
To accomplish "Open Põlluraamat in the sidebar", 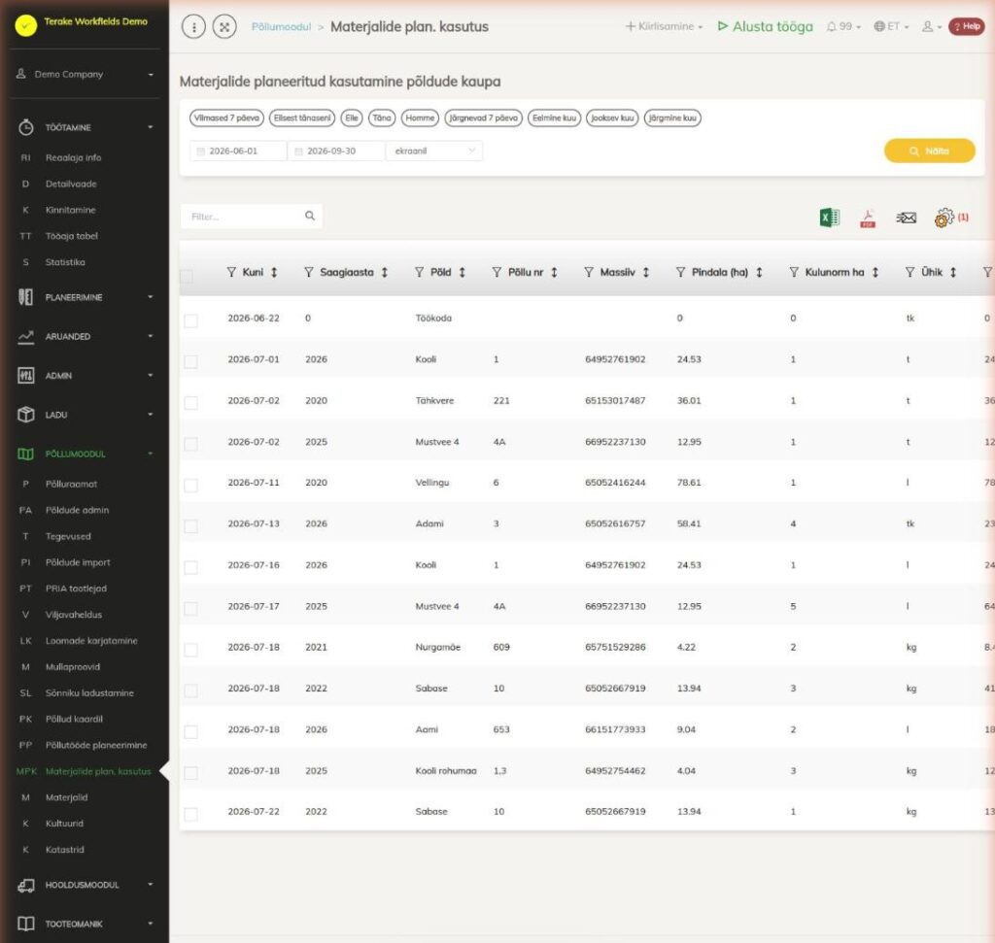I will 71,484.
